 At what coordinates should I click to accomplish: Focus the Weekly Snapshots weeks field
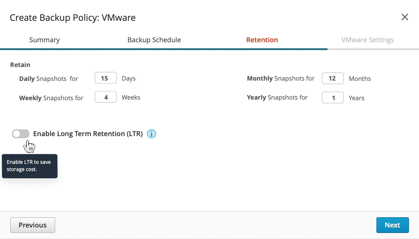point(105,97)
